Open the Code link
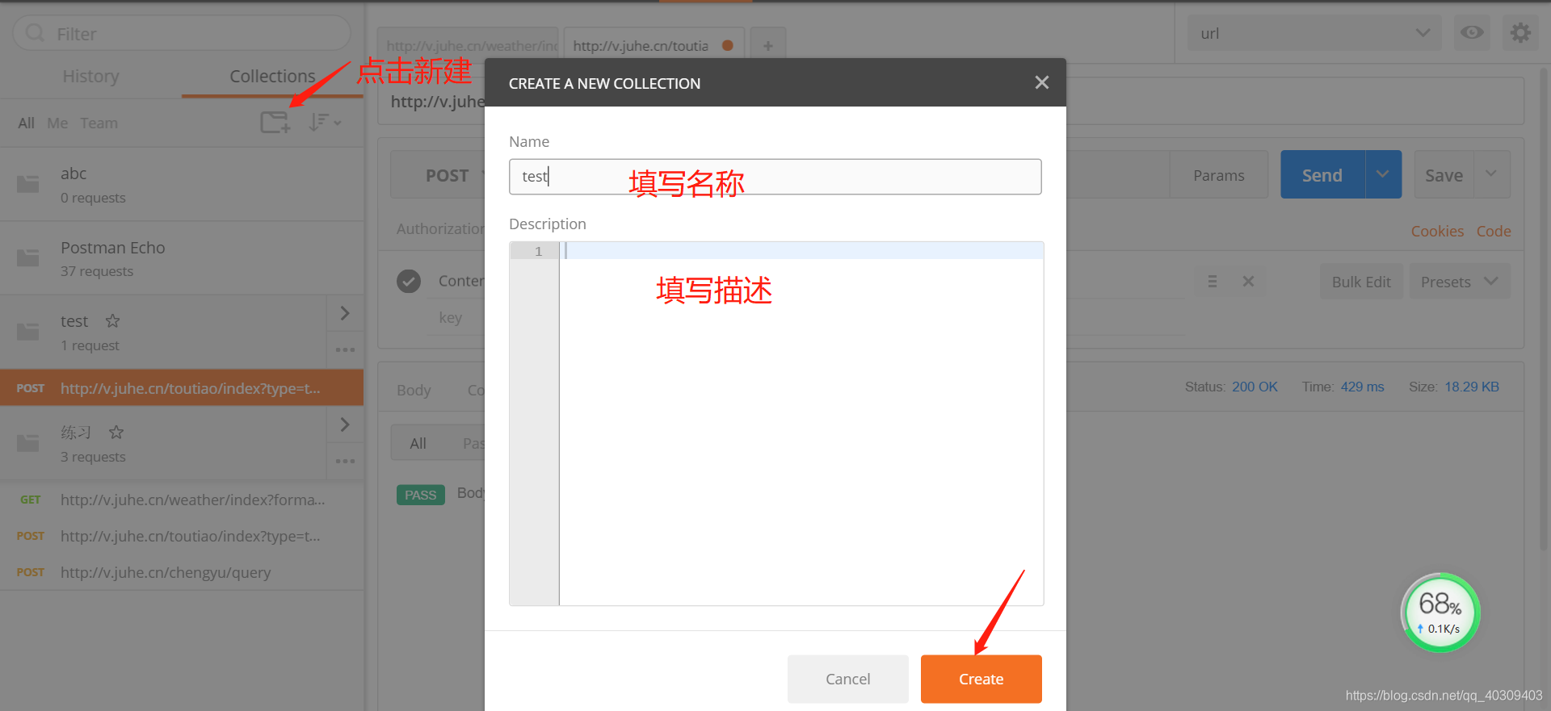 click(x=1494, y=232)
